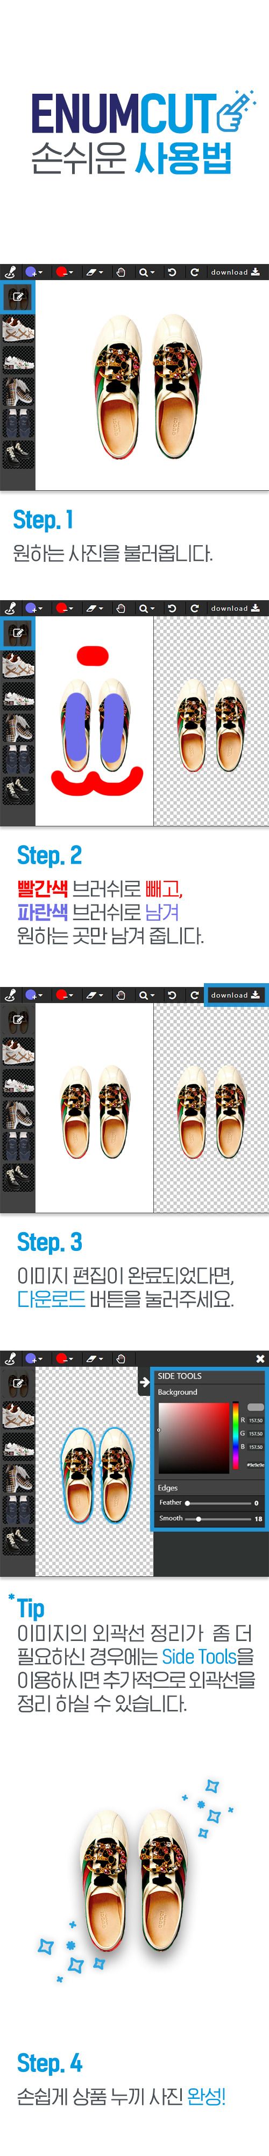Click the gray color preview swatch
269x2156 pixels.
click(256, 1407)
